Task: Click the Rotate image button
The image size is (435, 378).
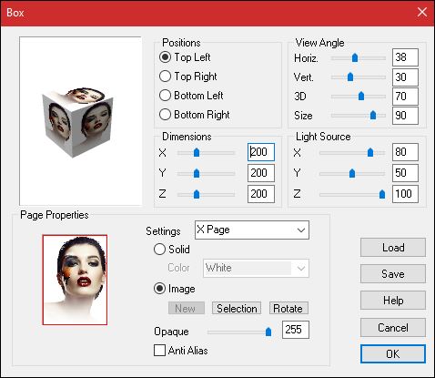Action: point(288,308)
